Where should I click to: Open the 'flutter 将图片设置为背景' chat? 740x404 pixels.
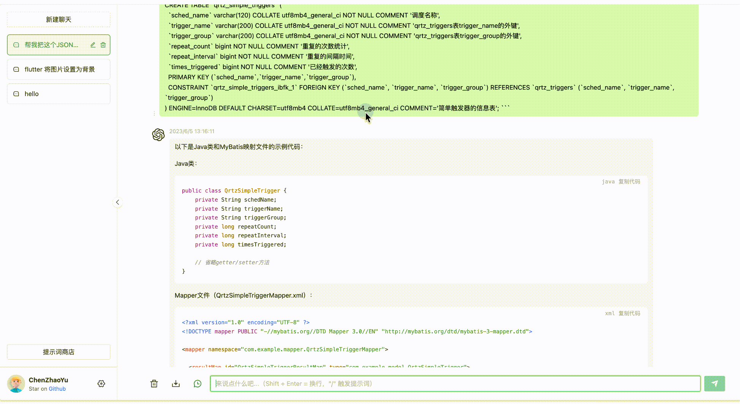point(59,69)
